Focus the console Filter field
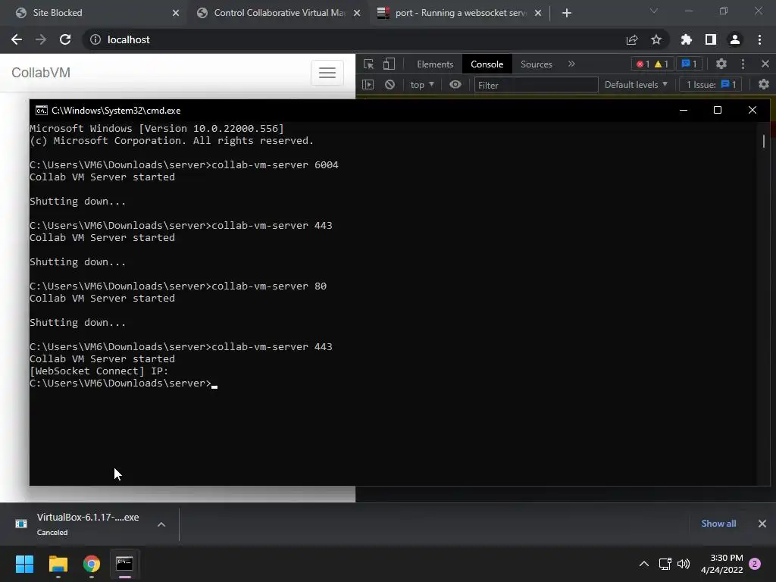Viewport: 776px width, 582px height. (x=536, y=85)
